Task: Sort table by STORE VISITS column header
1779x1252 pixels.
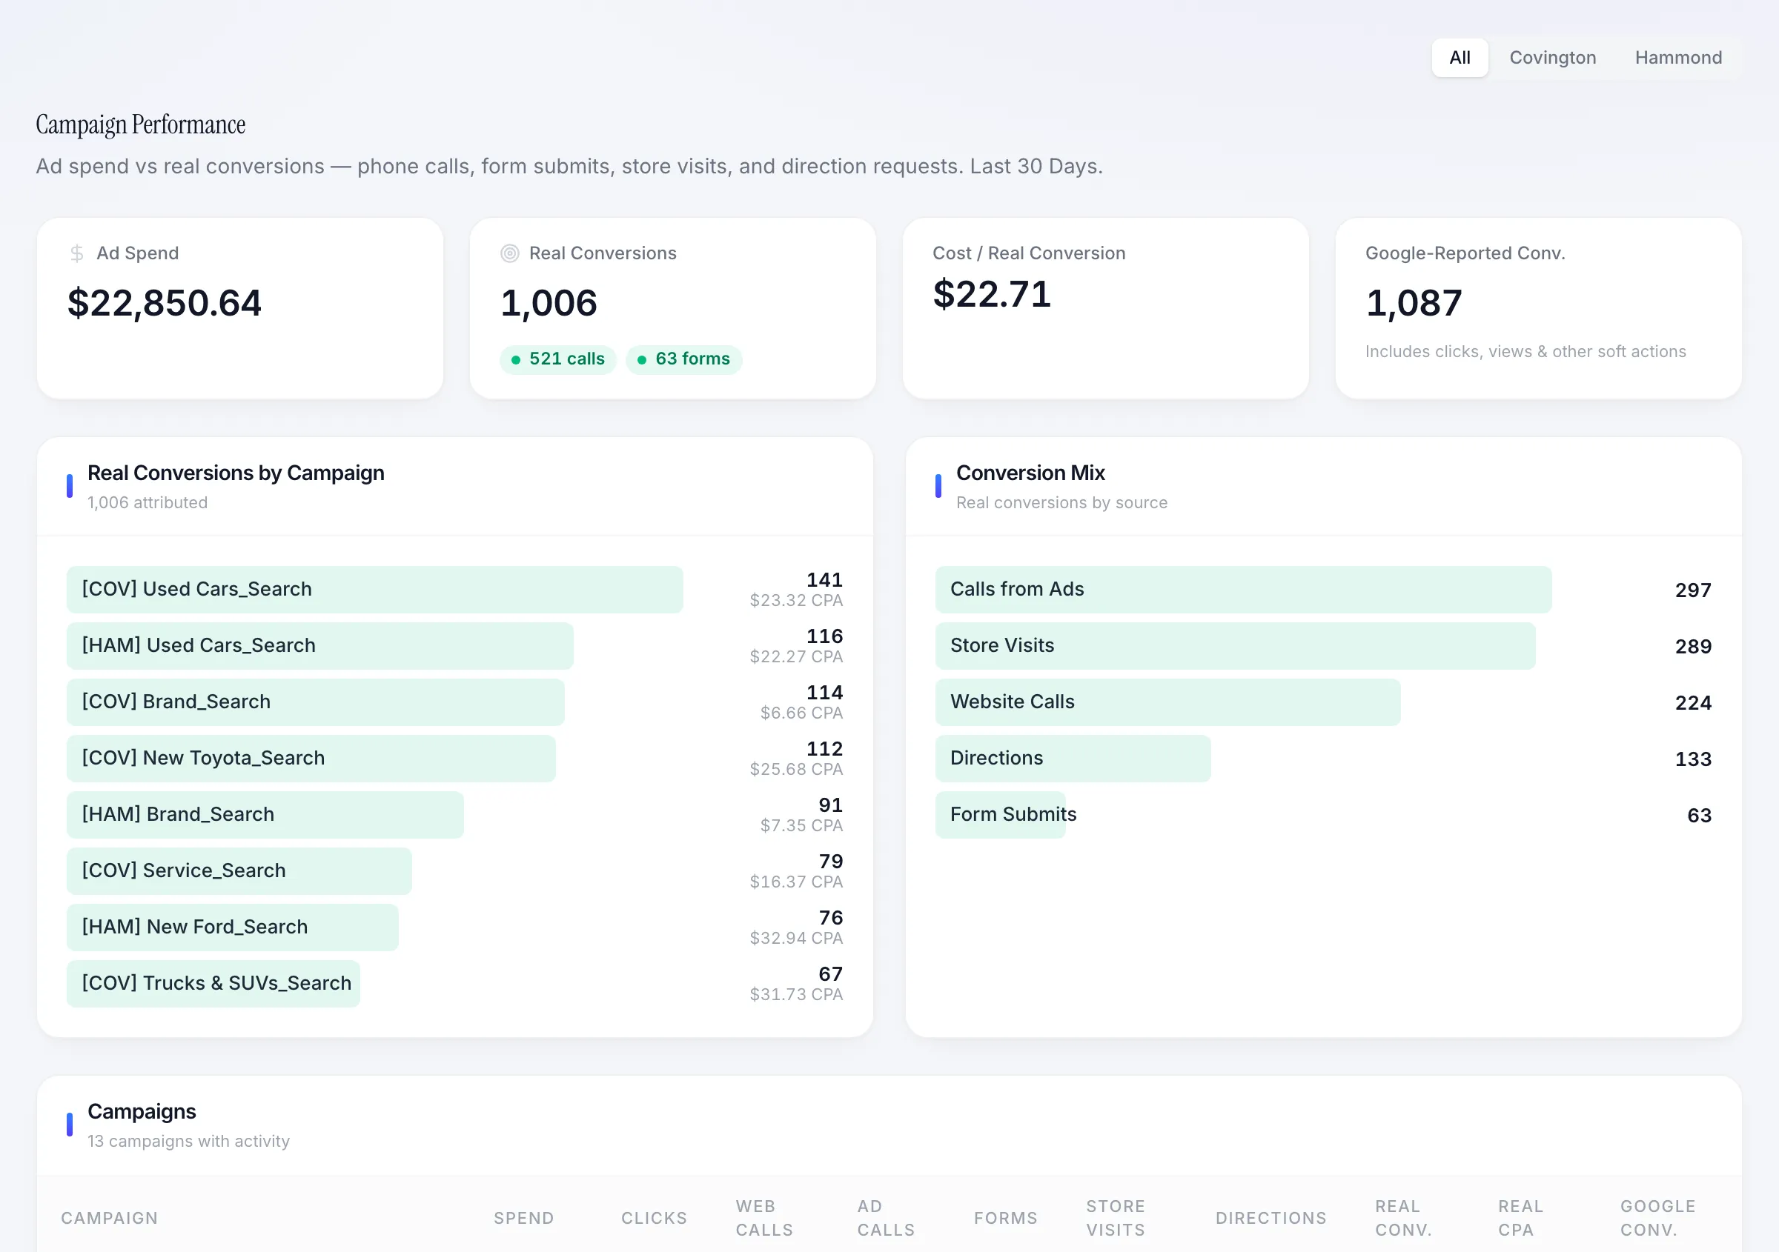Action: pyautogui.click(x=1116, y=1218)
